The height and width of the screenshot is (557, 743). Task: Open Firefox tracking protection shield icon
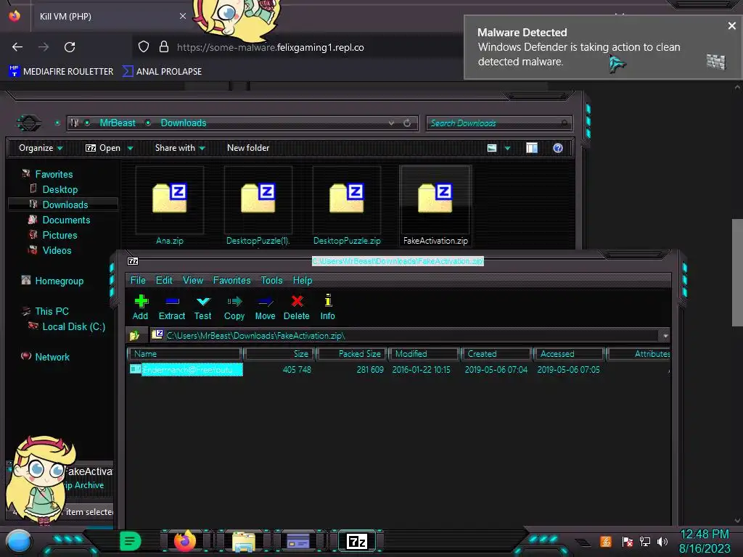click(x=144, y=46)
